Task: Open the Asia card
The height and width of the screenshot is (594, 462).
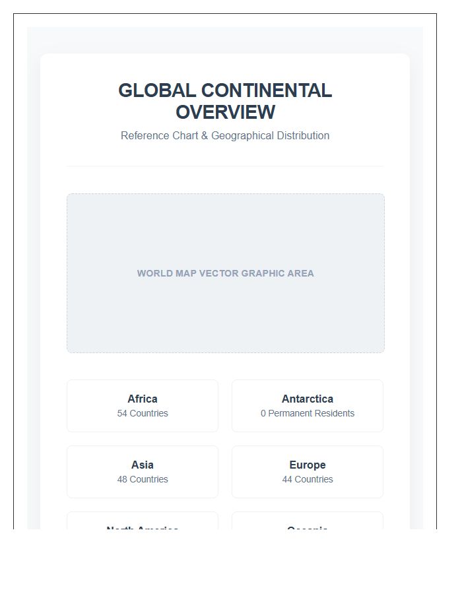Action: click(143, 472)
